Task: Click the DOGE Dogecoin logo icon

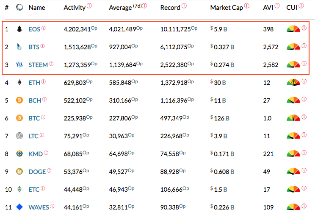Action: click(19, 172)
